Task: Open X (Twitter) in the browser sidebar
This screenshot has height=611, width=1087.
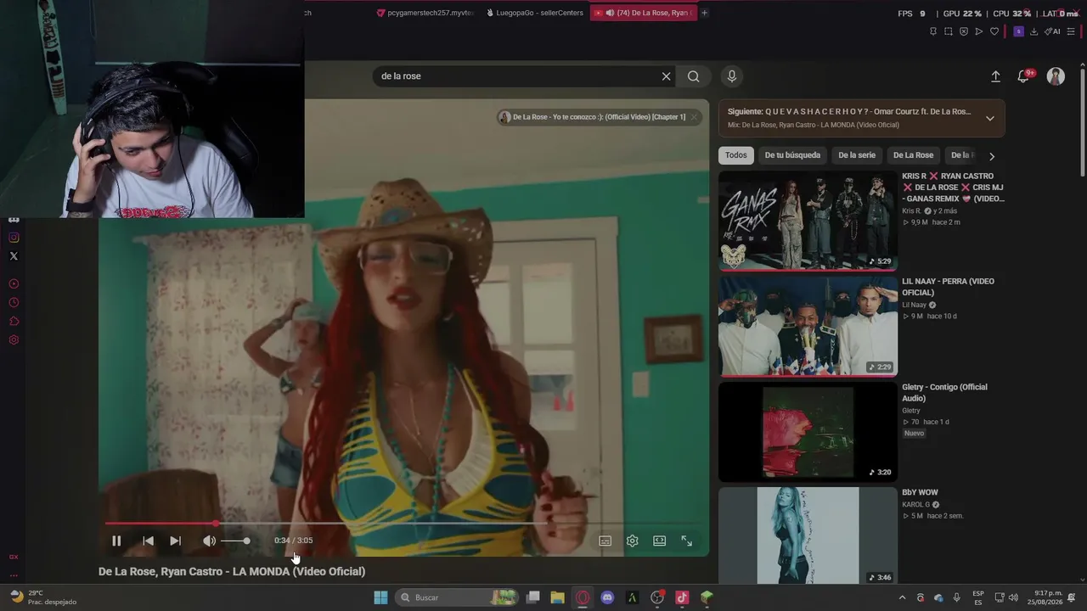Action: 14,256
